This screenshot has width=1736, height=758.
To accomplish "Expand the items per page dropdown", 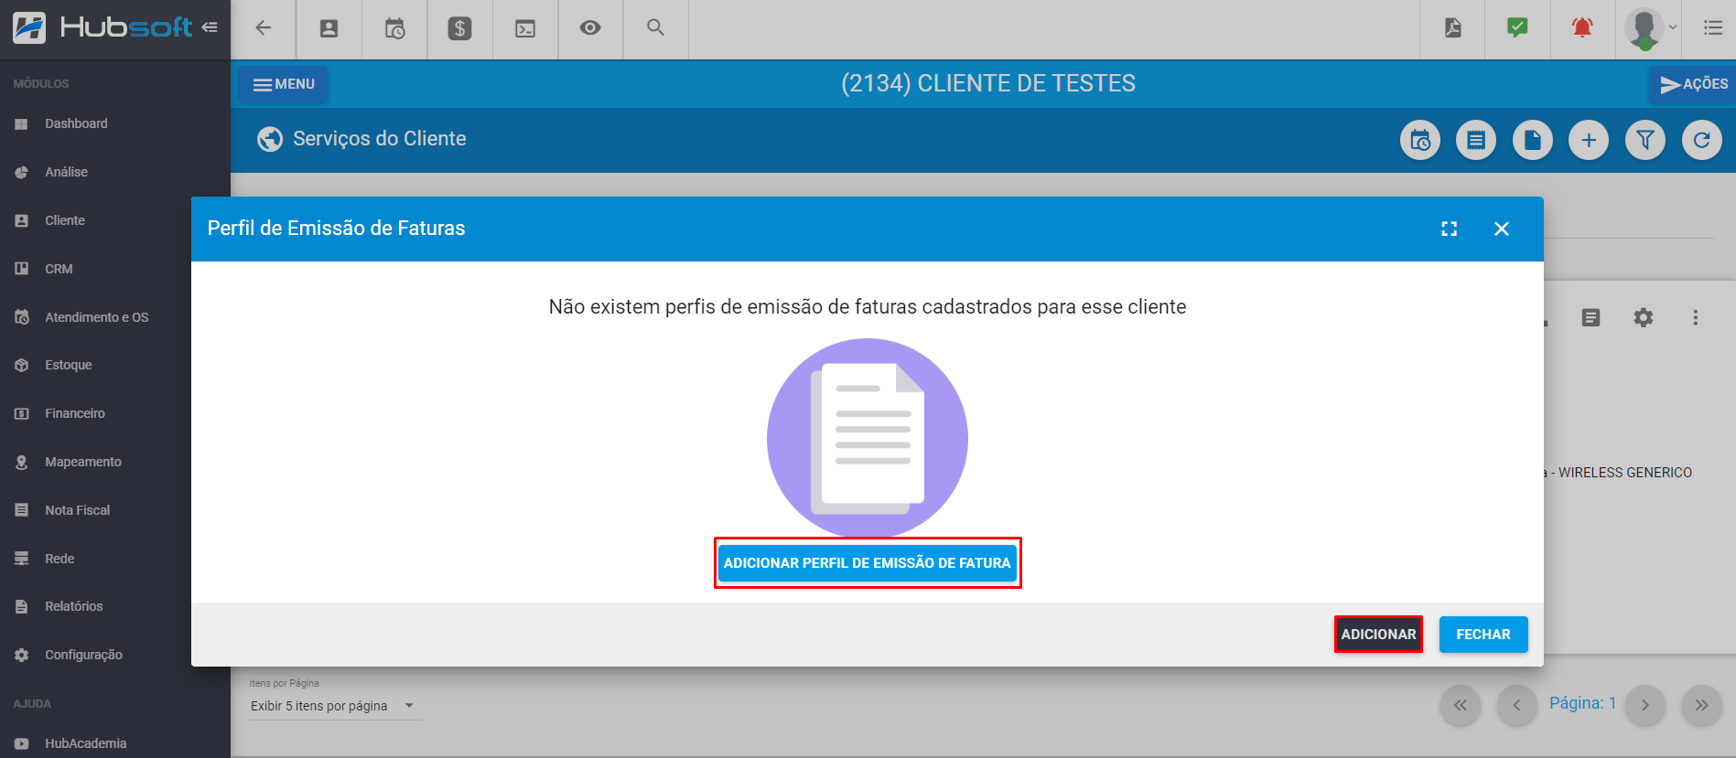I will point(409,706).
